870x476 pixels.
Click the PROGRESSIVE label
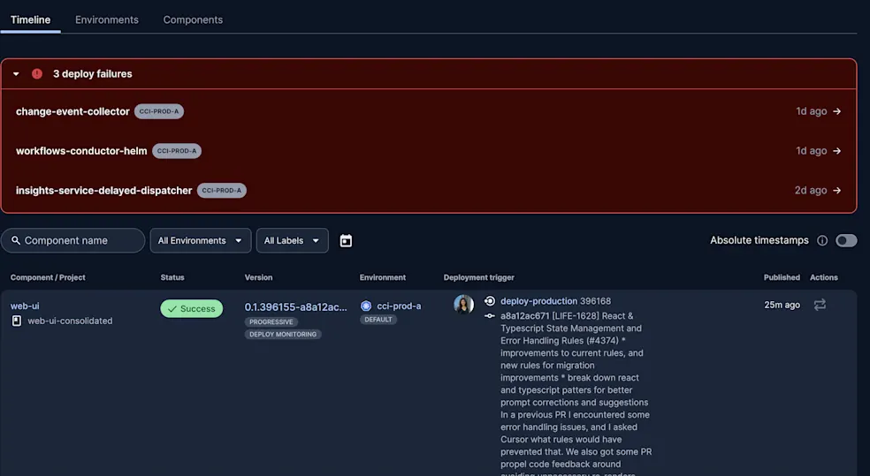tap(271, 322)
